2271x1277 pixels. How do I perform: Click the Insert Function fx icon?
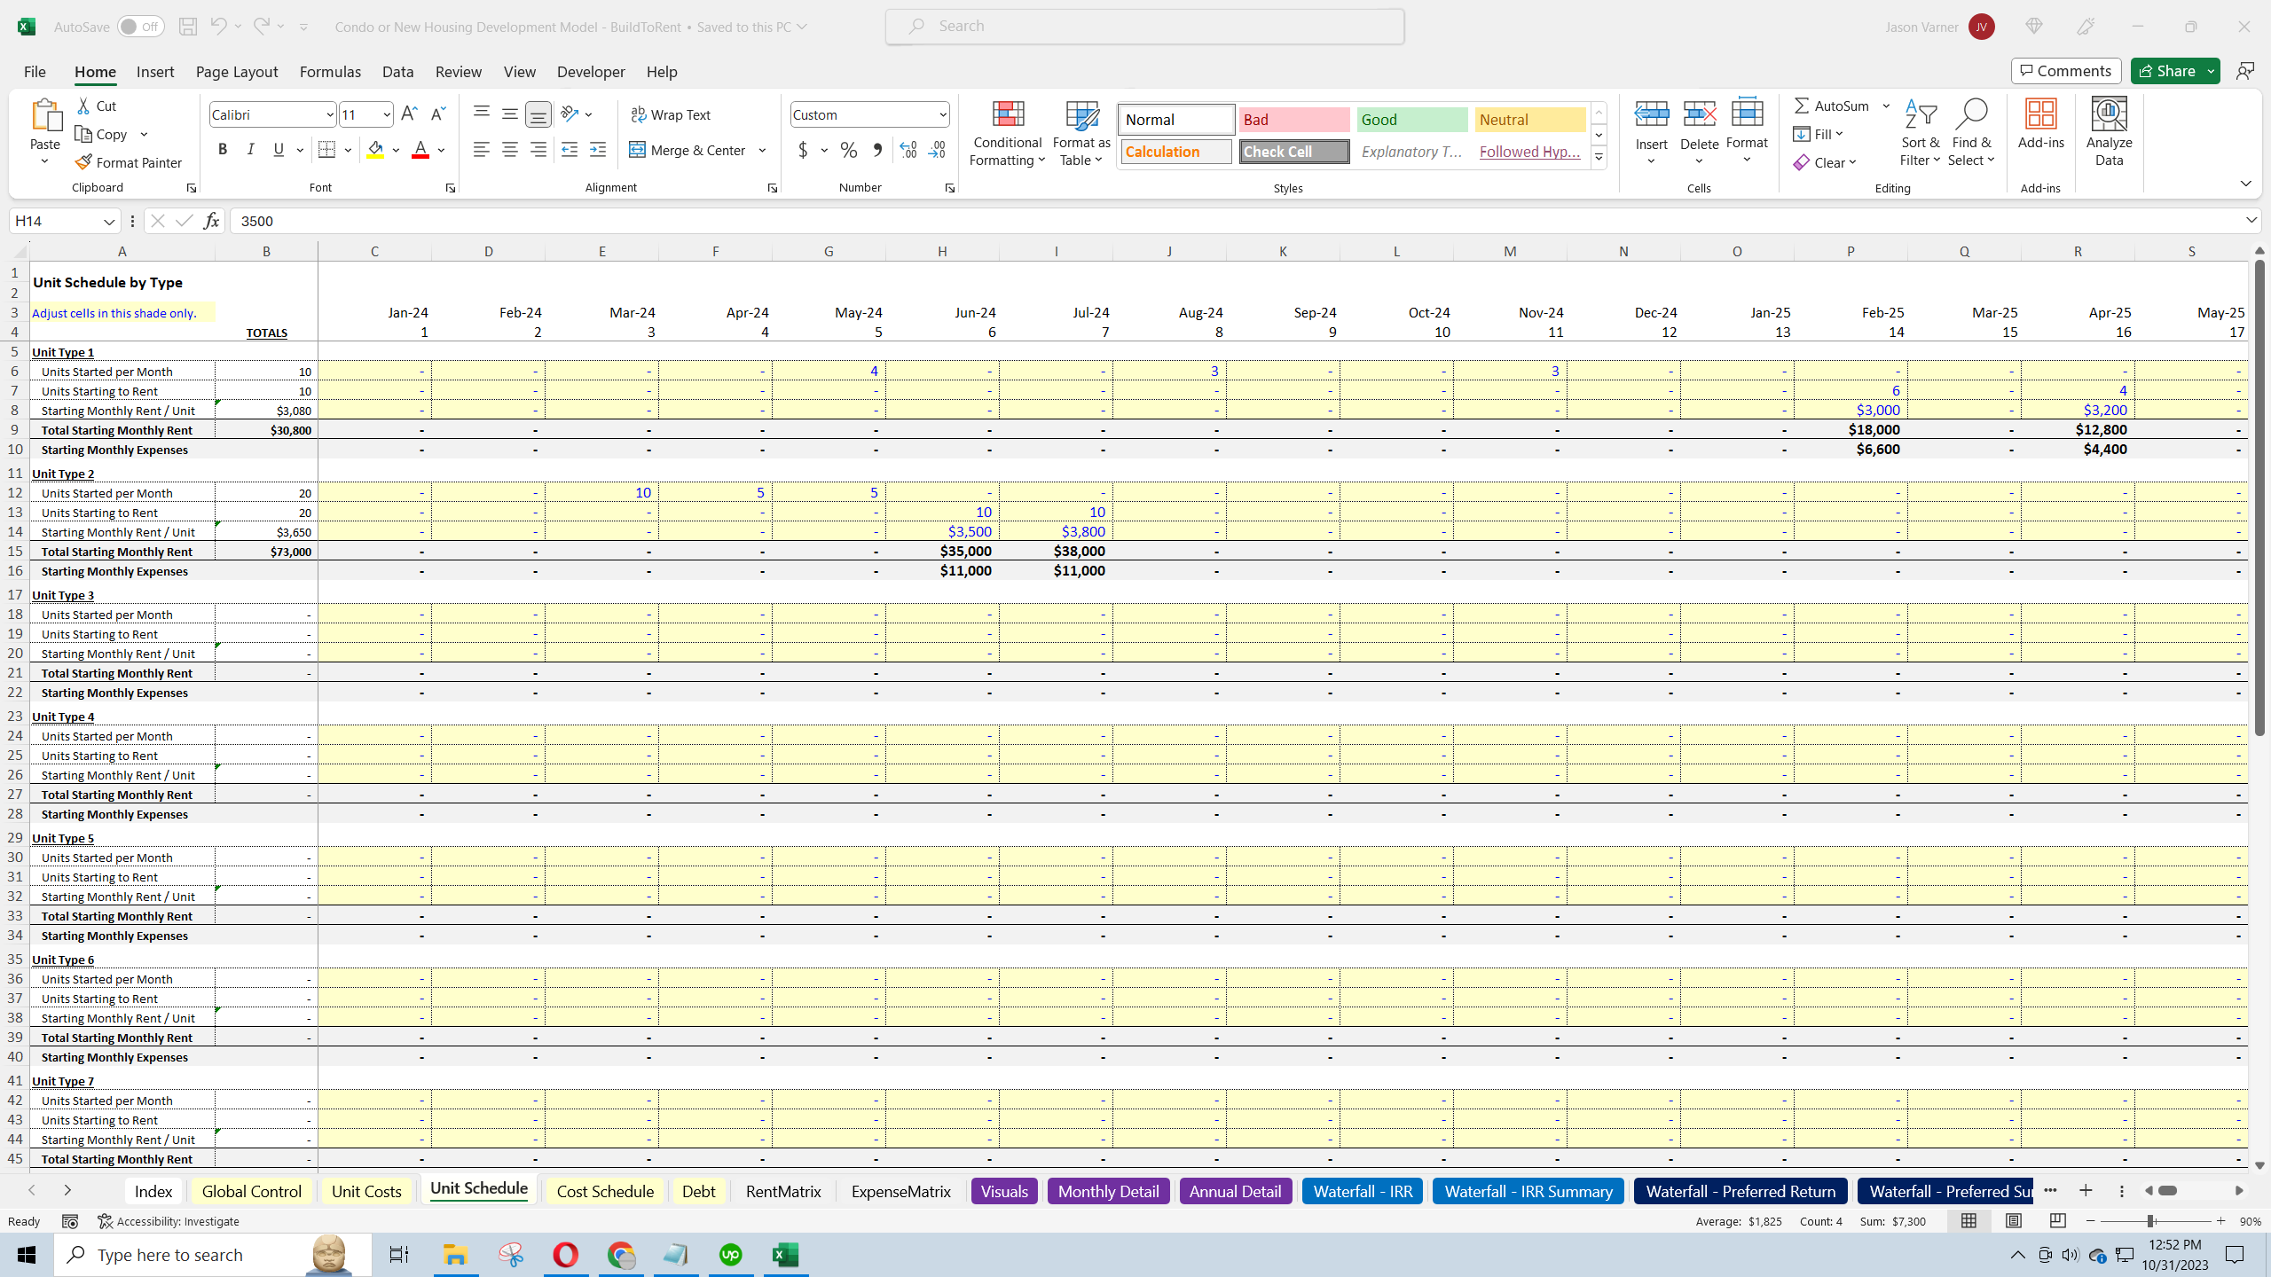click(x=211, y=221)
